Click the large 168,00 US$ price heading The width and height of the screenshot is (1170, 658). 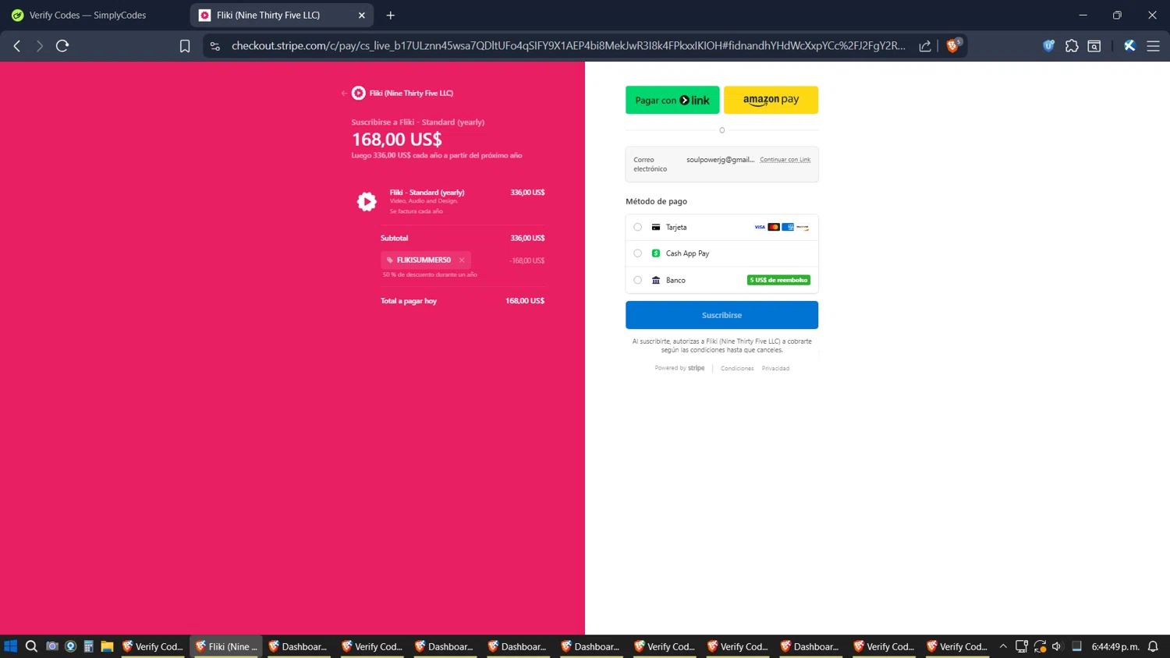click(x=397, y=140)
